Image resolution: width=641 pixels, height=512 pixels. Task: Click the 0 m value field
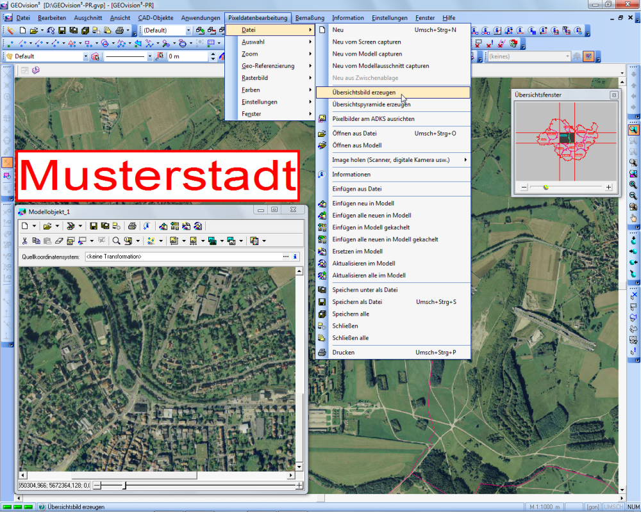coord(188,56)
